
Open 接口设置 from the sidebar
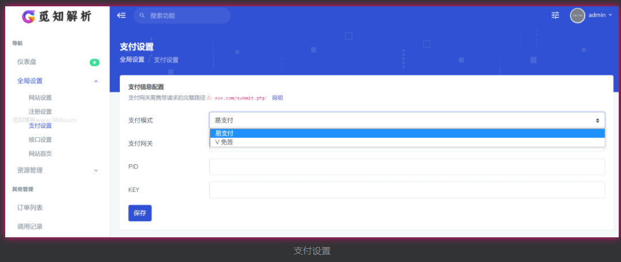[x=40, y=140]
